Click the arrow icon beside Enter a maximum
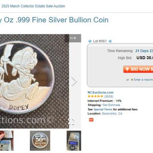Viewport: 153px width, 153px height. tap(132, 80)
